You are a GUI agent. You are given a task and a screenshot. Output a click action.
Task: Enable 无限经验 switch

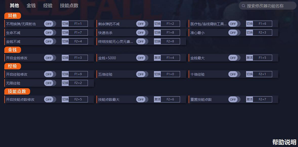pyautogui.click(x=50, y=83)
